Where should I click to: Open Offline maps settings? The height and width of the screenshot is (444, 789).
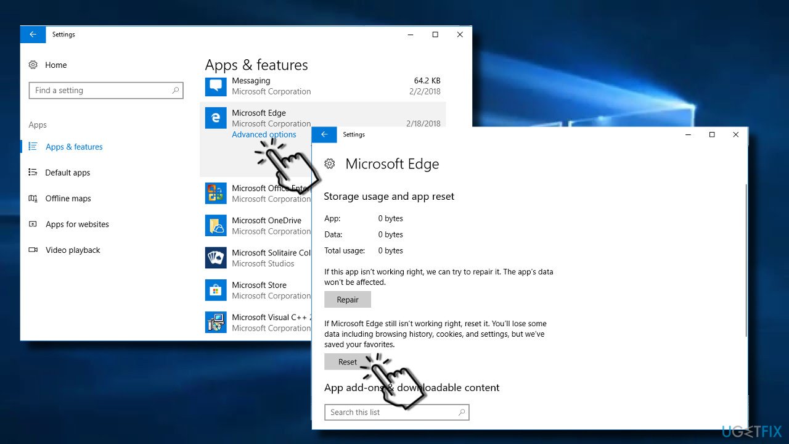[68, 199]
